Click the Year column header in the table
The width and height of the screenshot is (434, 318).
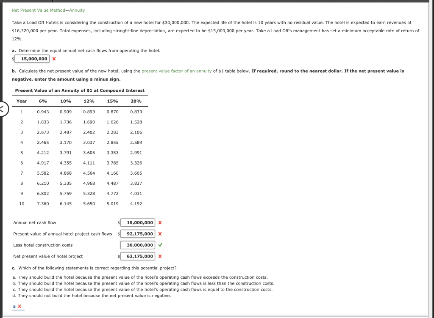tap(22, 101)
